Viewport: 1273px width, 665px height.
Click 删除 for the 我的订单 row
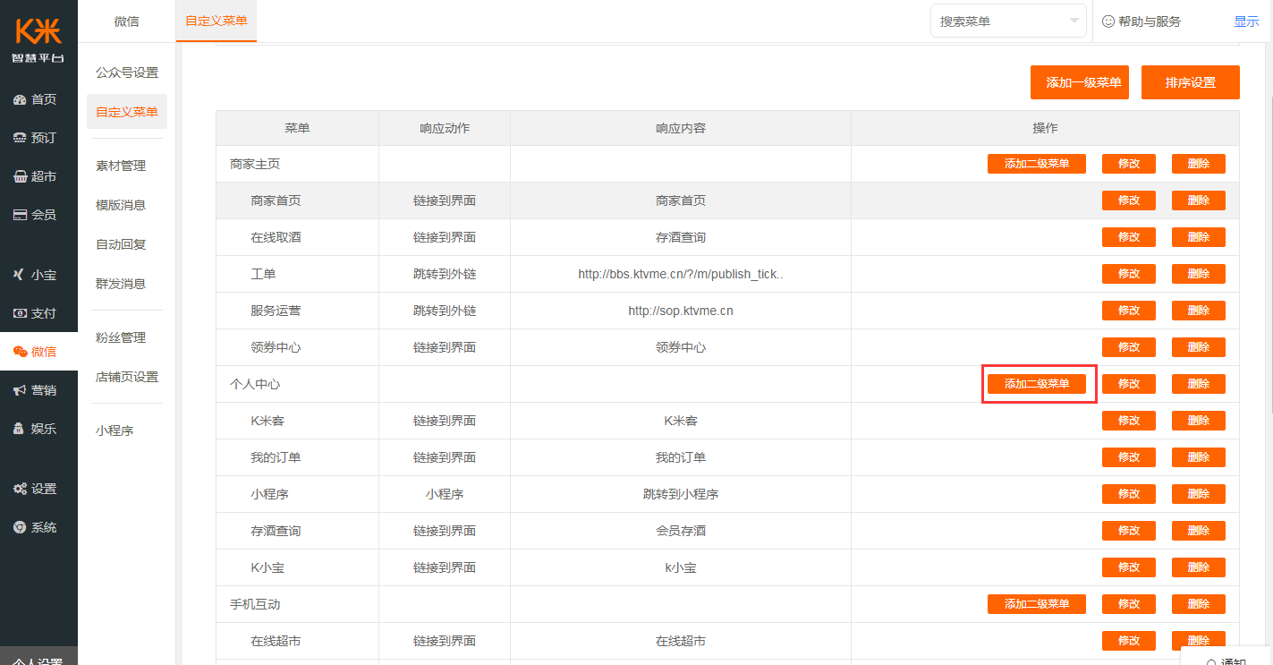pos(1199,457)
